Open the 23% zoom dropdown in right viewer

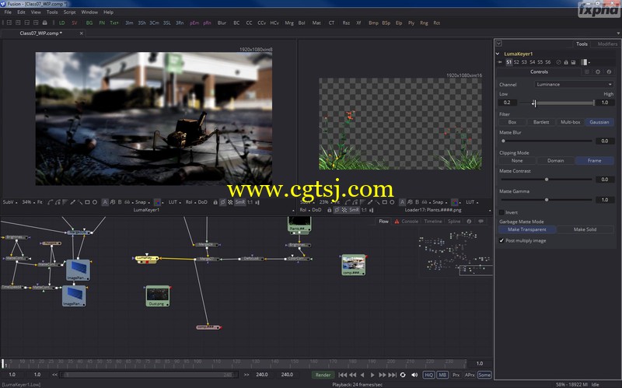(x=325, y=202)
